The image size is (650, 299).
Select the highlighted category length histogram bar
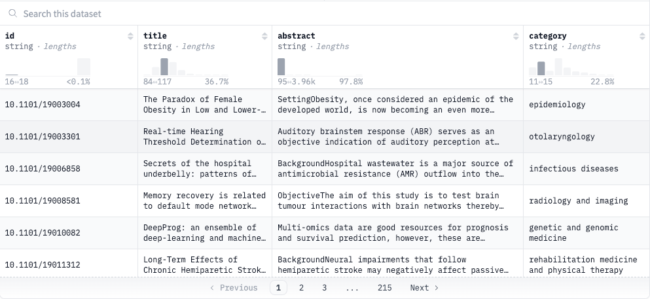pyautogui.click(x=541, y=68)
